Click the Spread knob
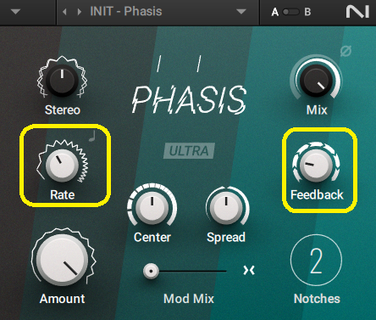Screen dimensions: 376x320 click(226, 208)
